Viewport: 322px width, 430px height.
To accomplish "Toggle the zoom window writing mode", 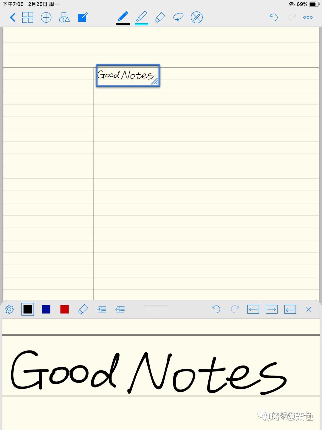I will [83, 17].
